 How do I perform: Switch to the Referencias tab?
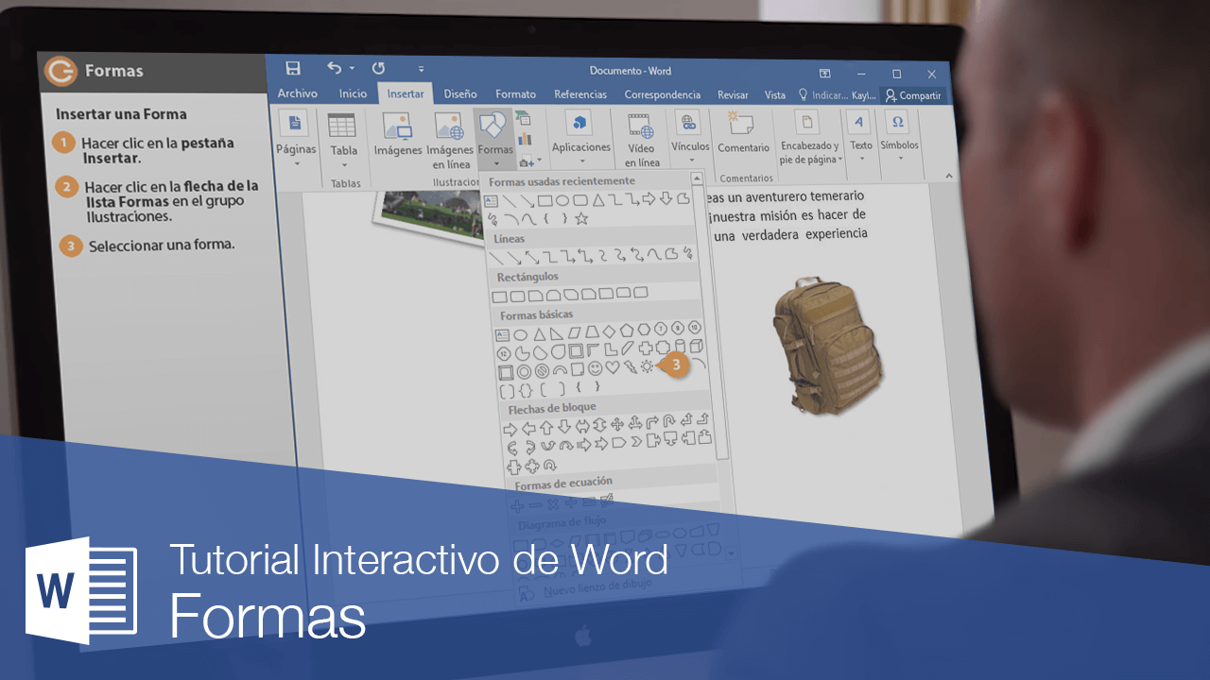(x=580, y=94)
